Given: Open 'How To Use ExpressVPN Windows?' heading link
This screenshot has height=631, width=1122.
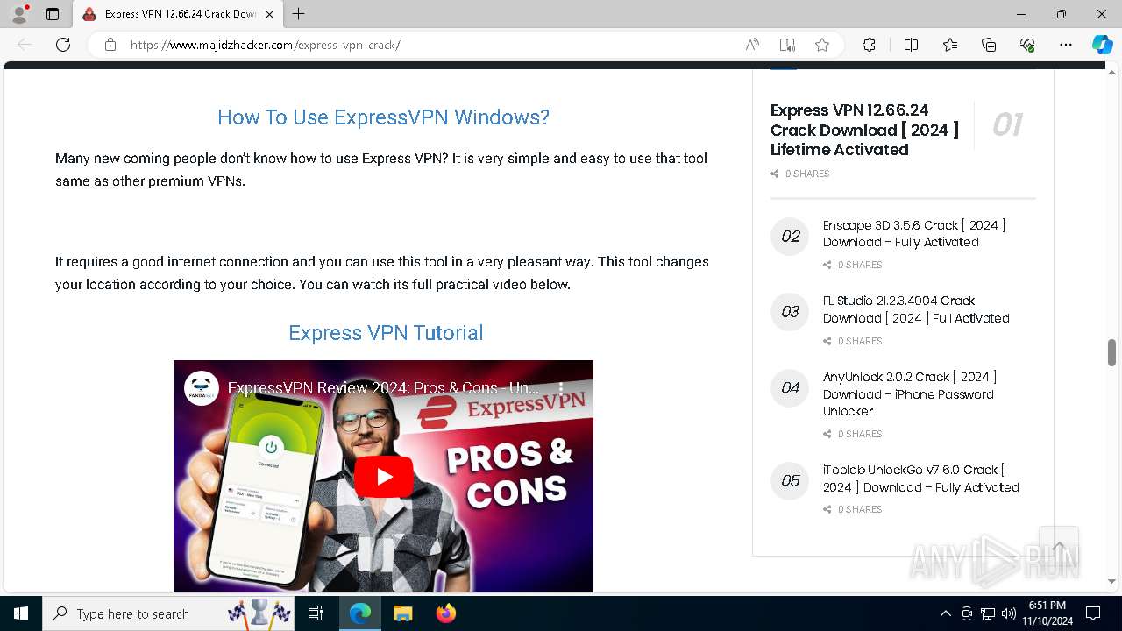Looking at the screenshot, I should click(383, 117).
